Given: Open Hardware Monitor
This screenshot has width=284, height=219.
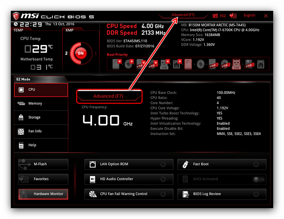Looking at the screenshot, I should pyautogui.click(x=43, y=194).
